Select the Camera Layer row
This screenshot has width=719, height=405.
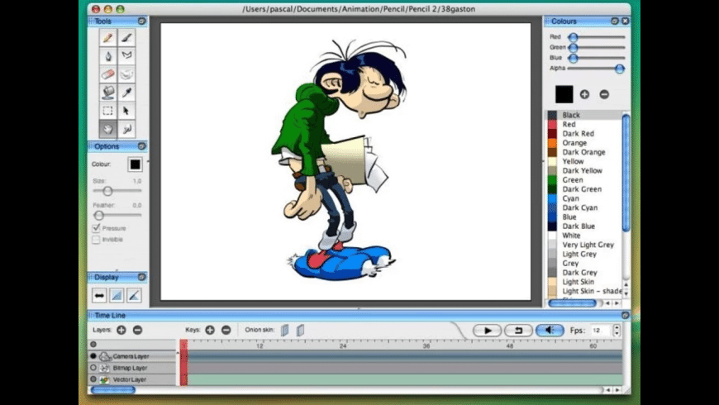pos(132,356)
